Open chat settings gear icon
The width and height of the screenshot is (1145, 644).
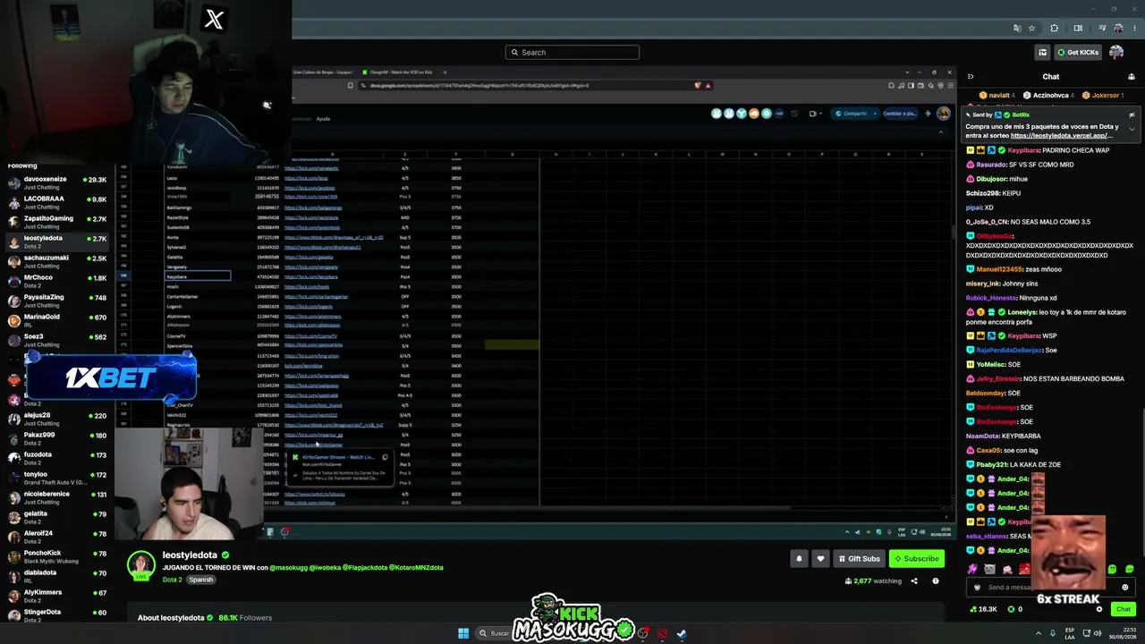pyautogui.click(x=1099, y=609)
